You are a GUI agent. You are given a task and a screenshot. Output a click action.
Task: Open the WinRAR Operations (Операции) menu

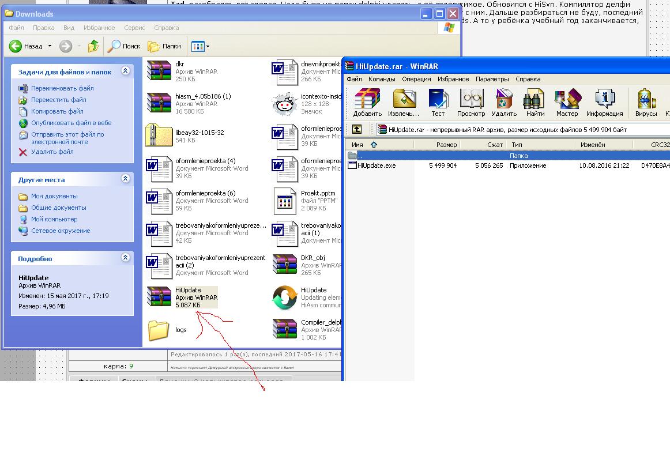coord(416,79)
